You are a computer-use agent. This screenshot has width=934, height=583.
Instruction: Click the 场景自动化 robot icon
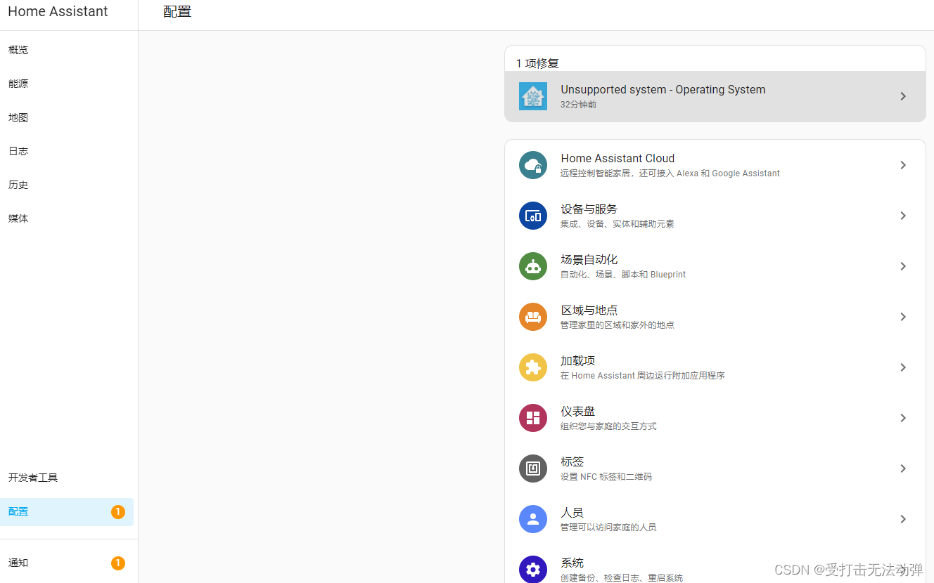[533, 266]
